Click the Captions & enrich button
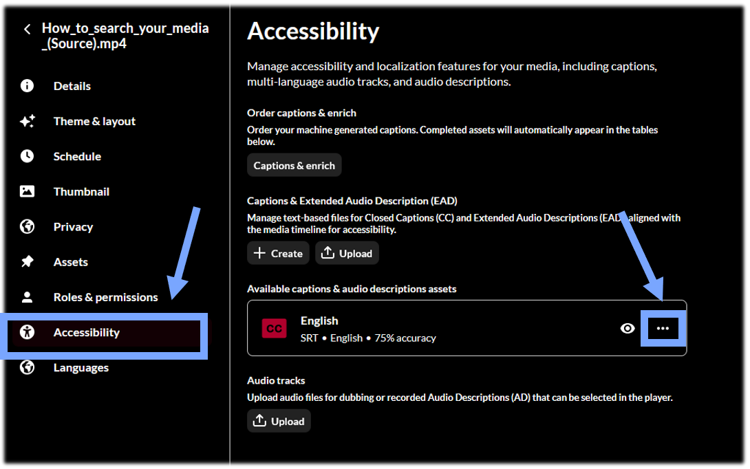750x469 pixels. 294,166
